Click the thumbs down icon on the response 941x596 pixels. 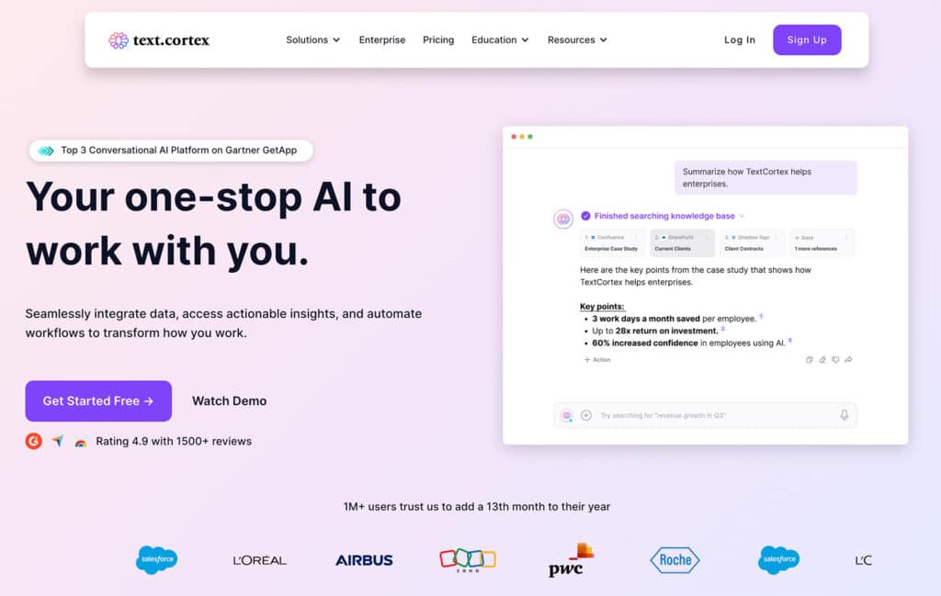835,360
